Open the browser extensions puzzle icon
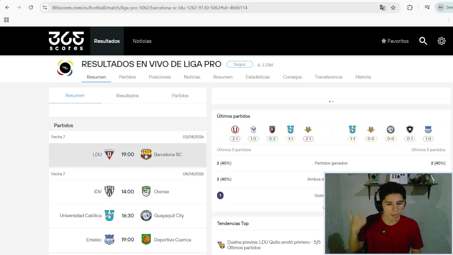 tap(410, 7)
